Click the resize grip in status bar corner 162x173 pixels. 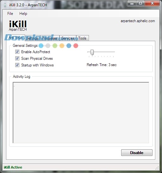click(157, 168)
